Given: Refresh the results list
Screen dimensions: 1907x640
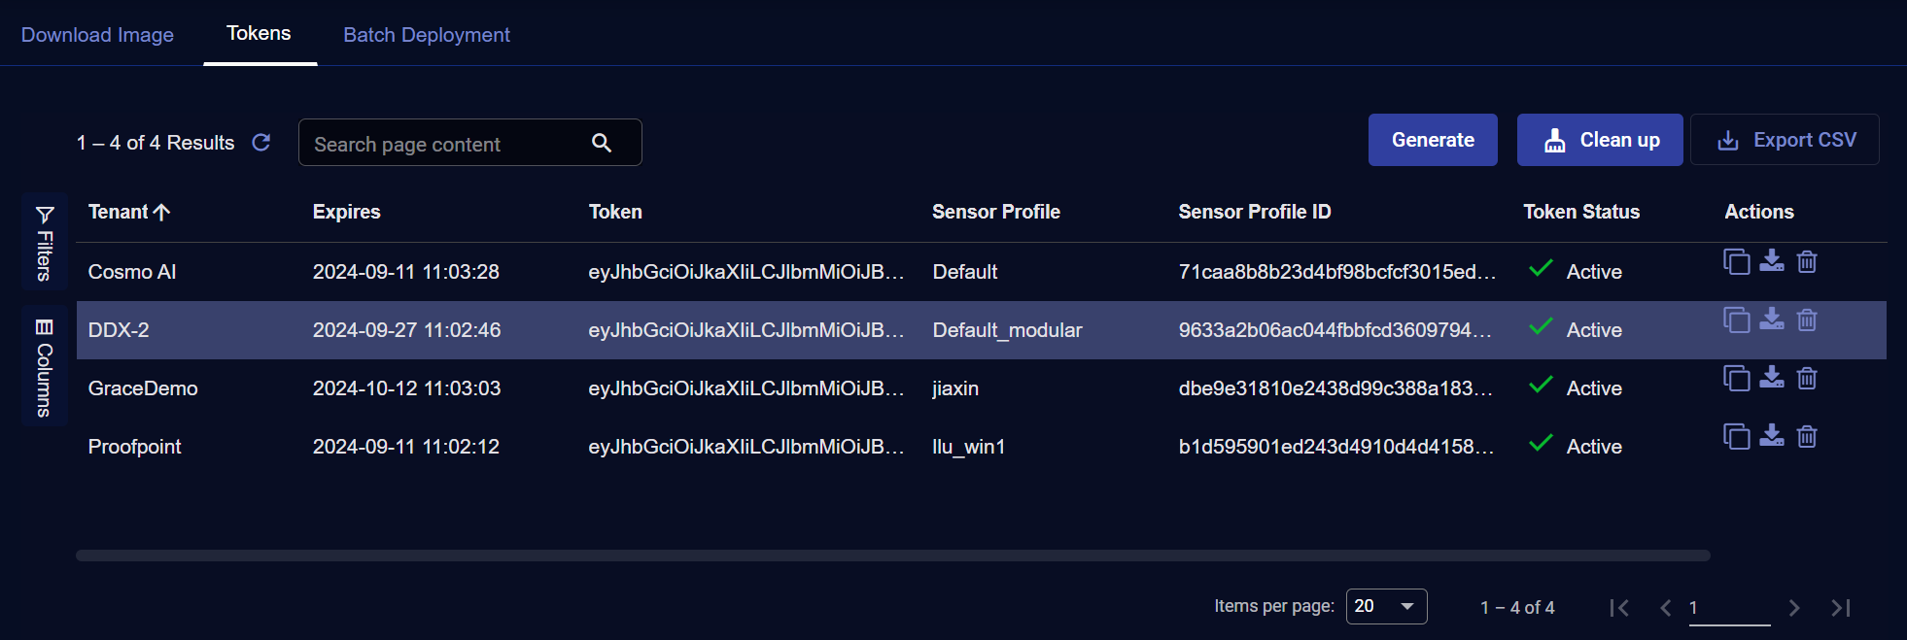Looking at the screenshot, I should tap(261, 143).
